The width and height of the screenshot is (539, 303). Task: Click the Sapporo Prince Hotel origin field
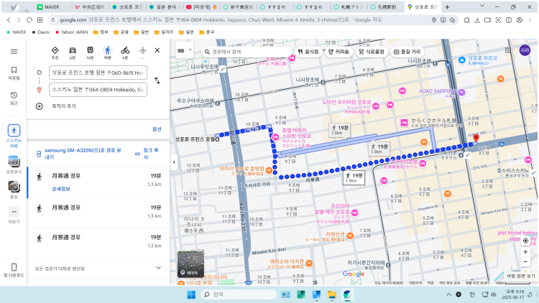[98, 73]
